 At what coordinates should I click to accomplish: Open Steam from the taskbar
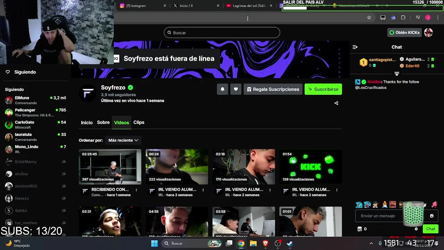click(x=290, y=243)
